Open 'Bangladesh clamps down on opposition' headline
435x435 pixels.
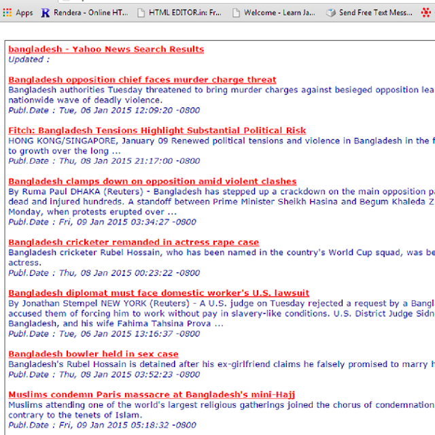point(152,181)
